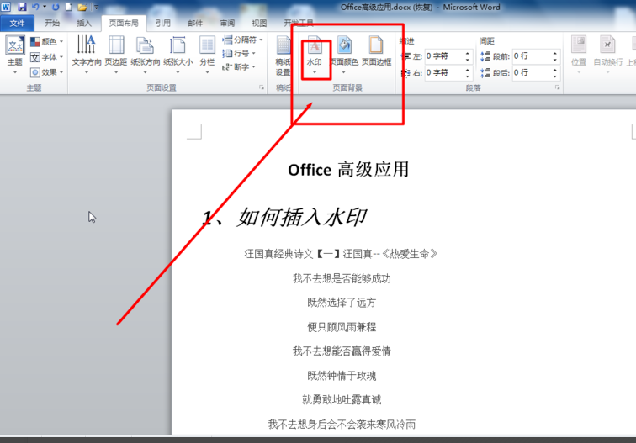Click the 段前 spacing stepper arrows
This screenshot has height=443, width=636.
[555, 56]
